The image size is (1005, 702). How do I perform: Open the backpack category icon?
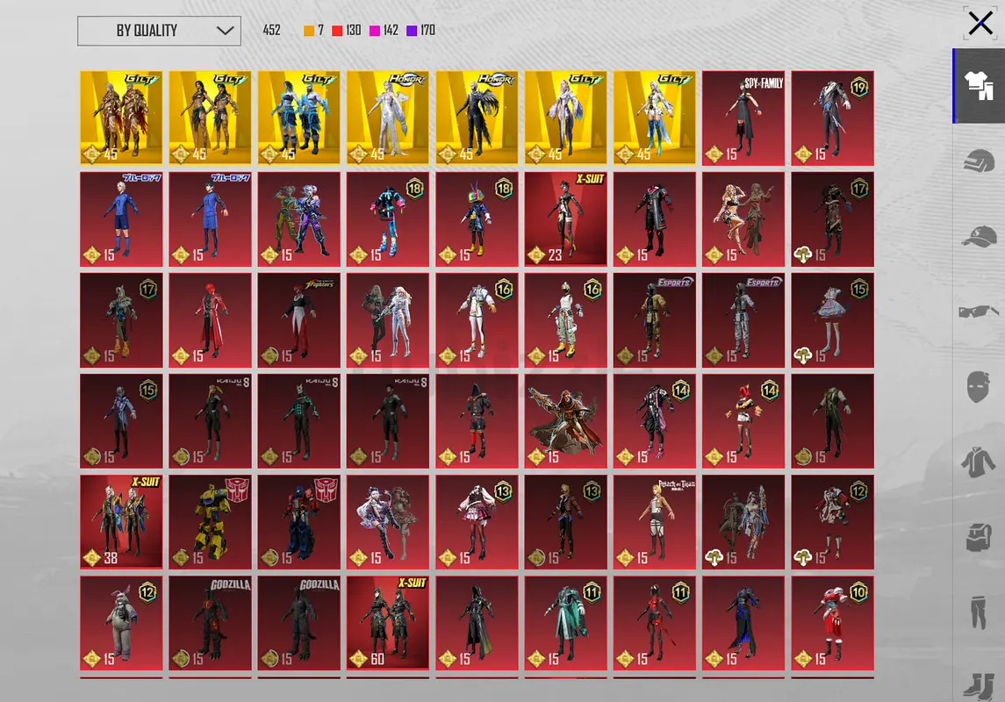coord(979,537)
